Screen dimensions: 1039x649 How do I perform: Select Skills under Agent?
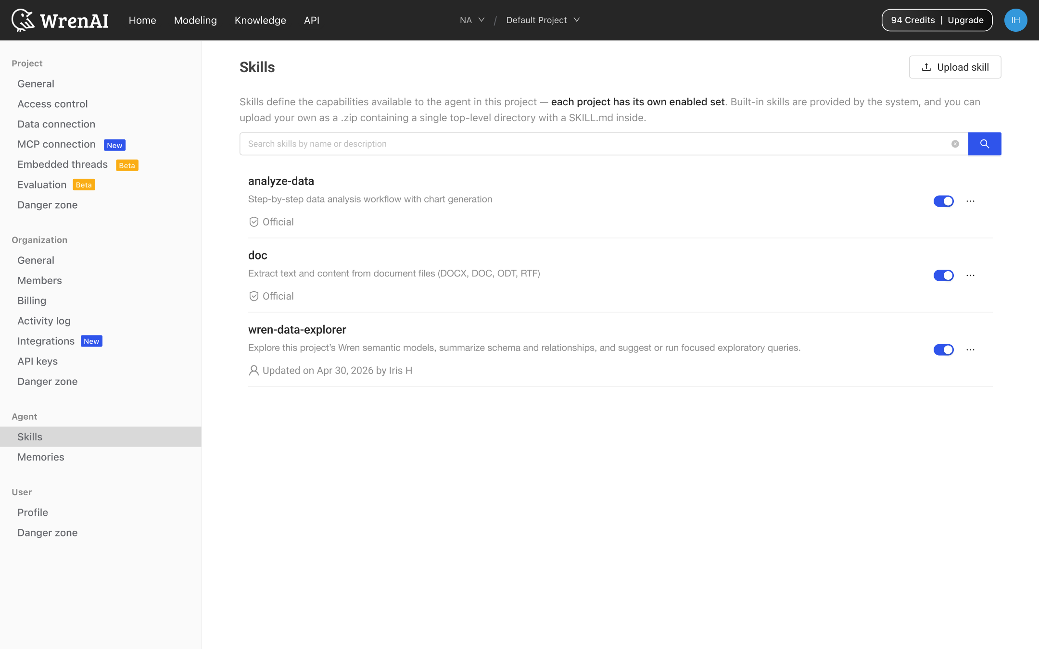[101, 437]
